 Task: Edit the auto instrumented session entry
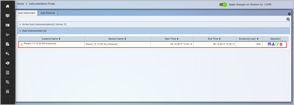pyautogui.click(x=277, y=44)
